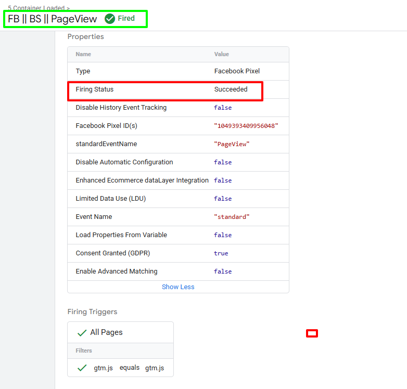Click the Name column header
This screenshot has height=389, width=407.
point(83,54)
